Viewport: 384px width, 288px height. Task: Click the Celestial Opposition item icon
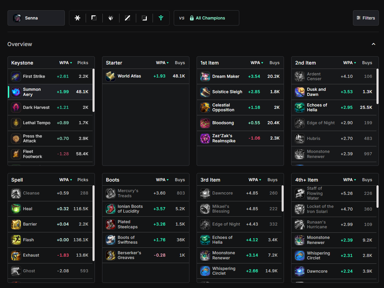click(205, 107)
